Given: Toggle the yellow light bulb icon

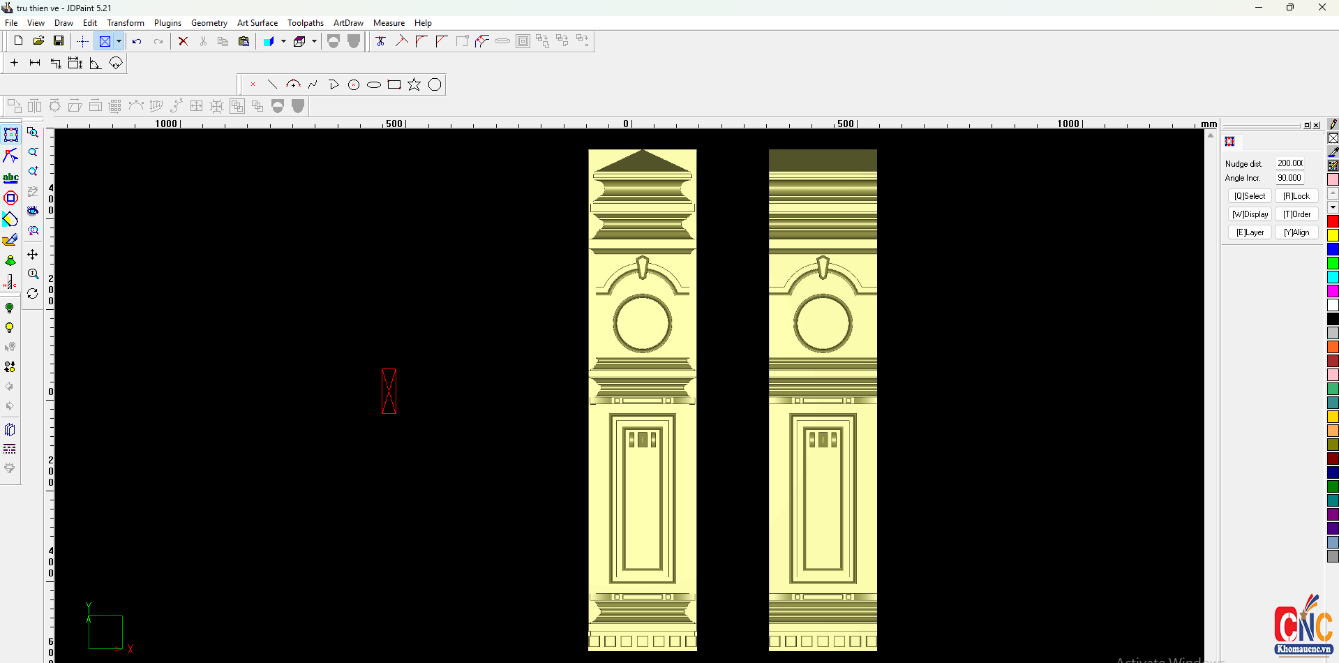Looking at the screenshot, I should [x=10, y=328].
